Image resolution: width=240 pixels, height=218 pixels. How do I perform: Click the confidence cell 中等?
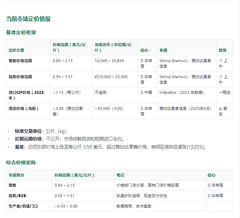pyautogui.click(x=146, y=92)
